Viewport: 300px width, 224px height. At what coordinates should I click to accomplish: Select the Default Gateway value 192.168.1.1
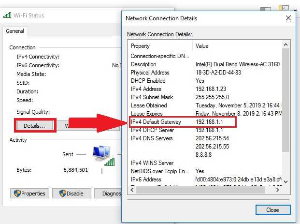tap(209, 122)
